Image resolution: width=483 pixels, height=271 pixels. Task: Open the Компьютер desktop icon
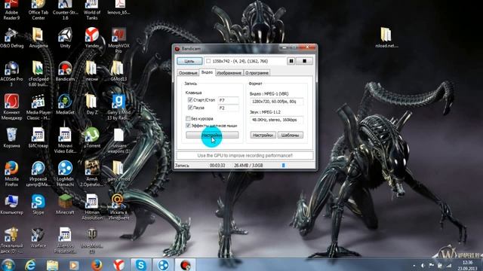pyautogui.click(x=11, y=205)
